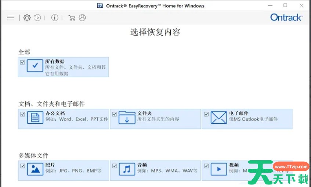This screenshot has height=187, width=311.
Task: Click the 办公文档 title text
Action: coord(55,113)
